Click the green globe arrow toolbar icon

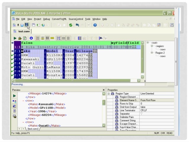pos(43,25)
